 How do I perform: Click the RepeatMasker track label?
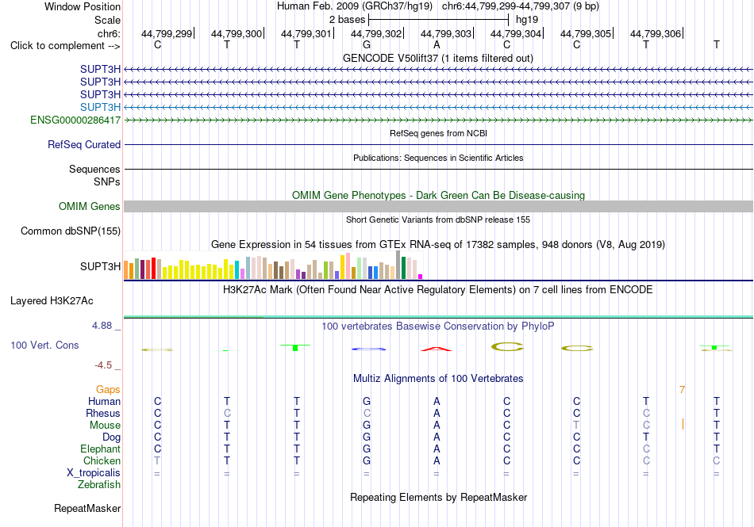point(87,508)
